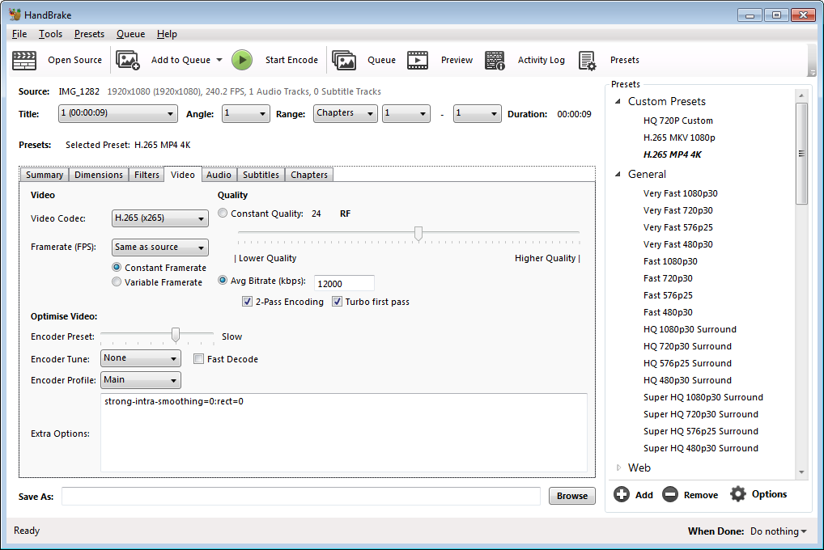Click the Preview label
The width and height of the screenshot is (824, 550).
pos(457,60)
